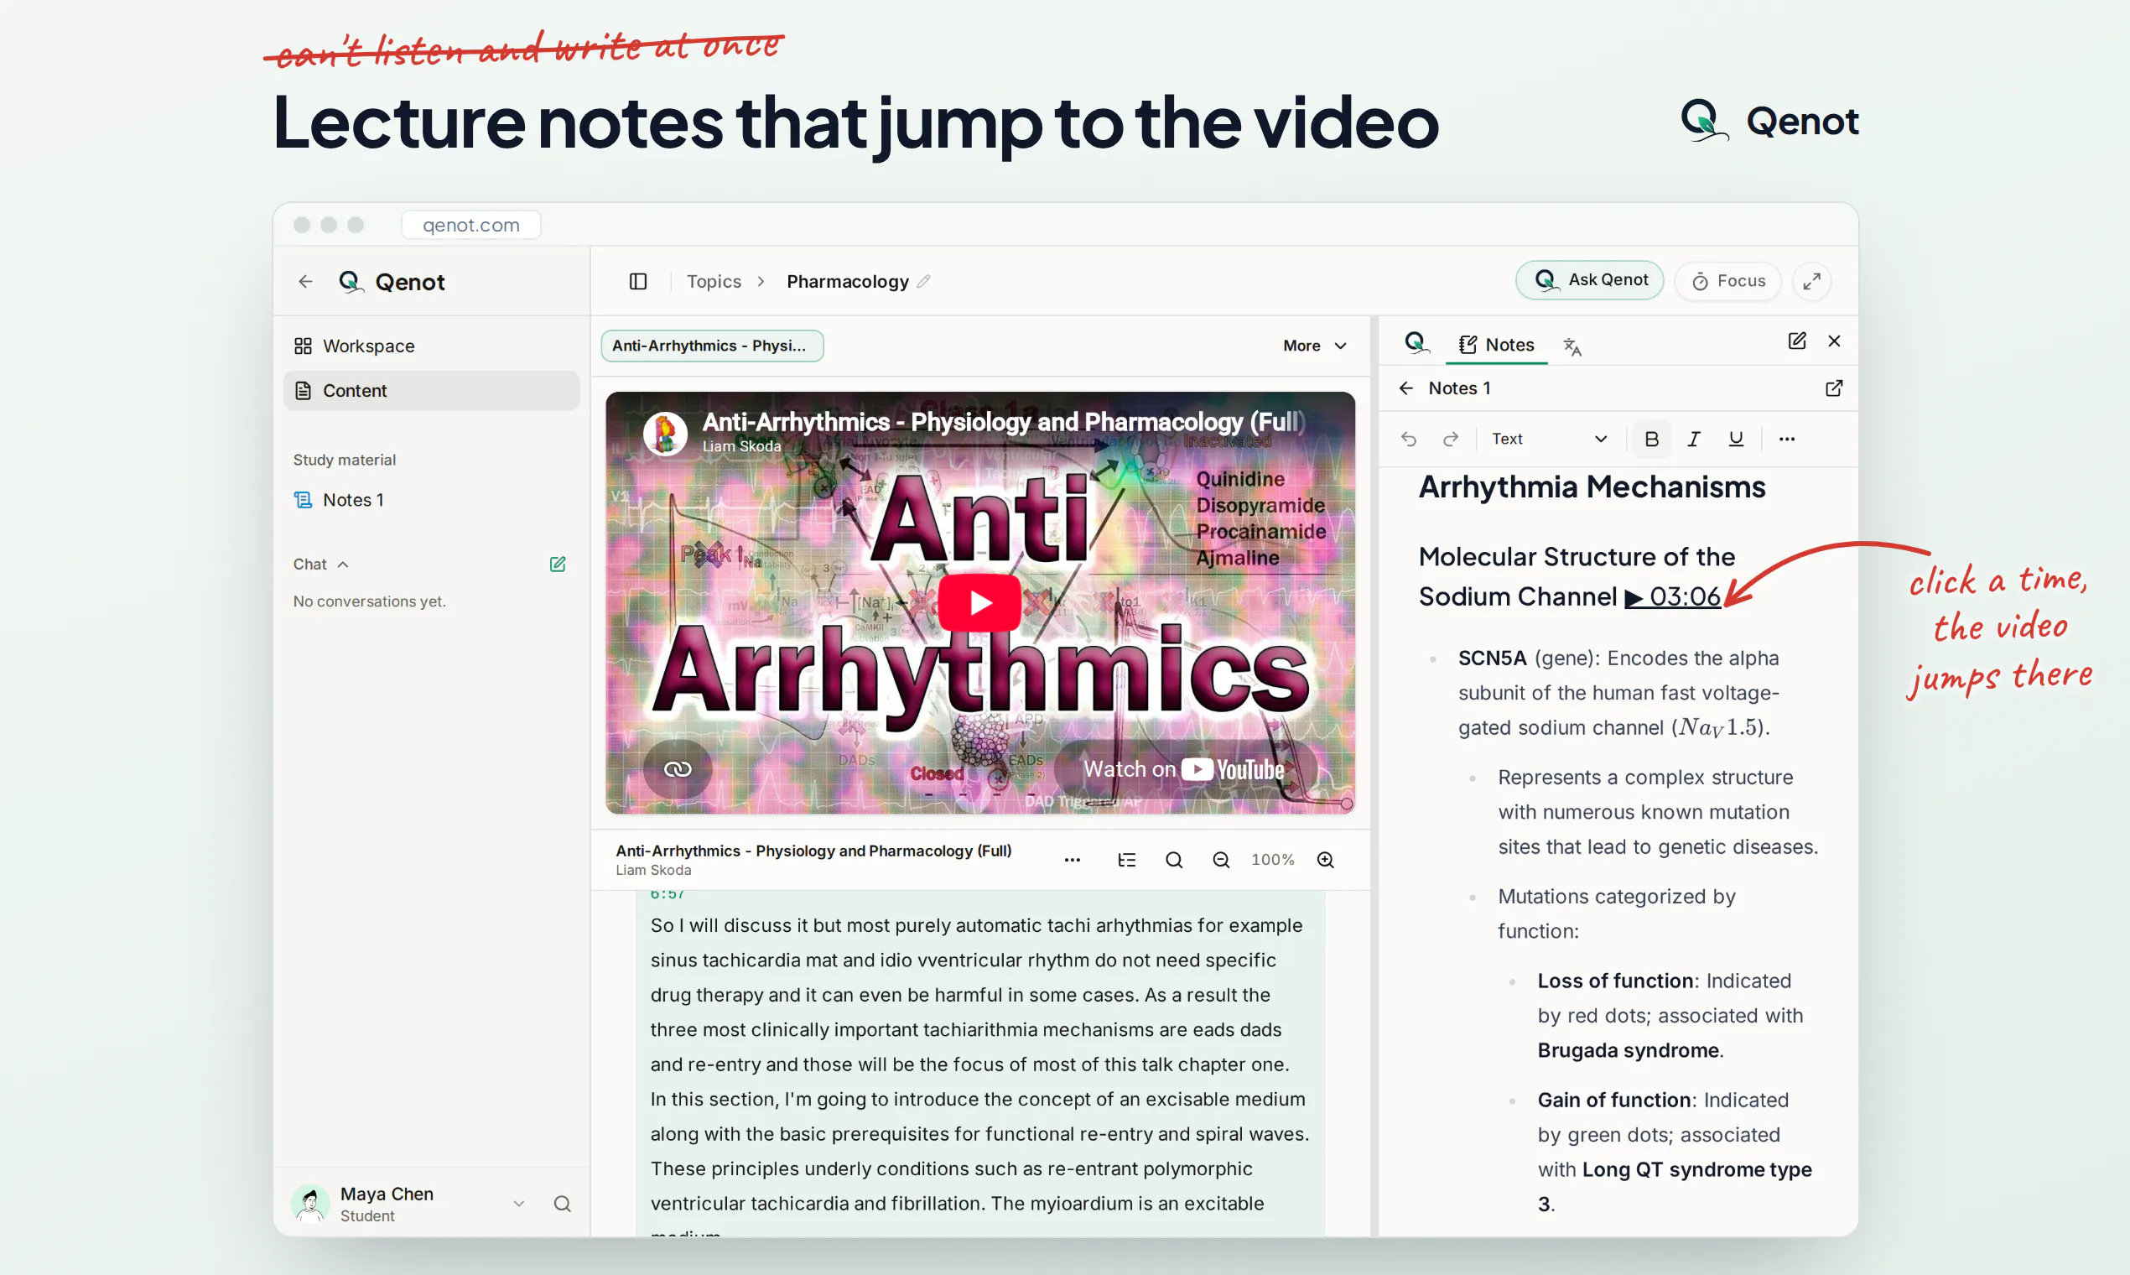
Task: Click the 100% zoom level
Action: pos(1273,860)
